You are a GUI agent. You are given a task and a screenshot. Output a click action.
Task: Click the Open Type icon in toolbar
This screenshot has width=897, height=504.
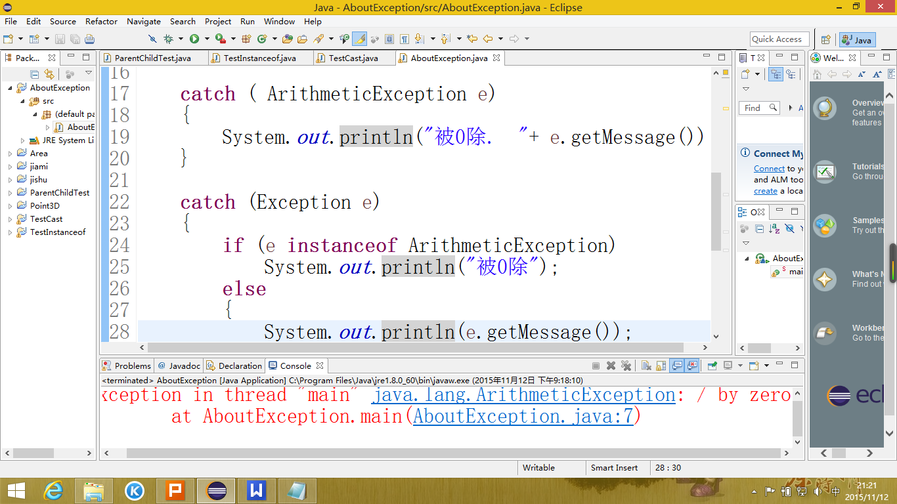(287, 39)
